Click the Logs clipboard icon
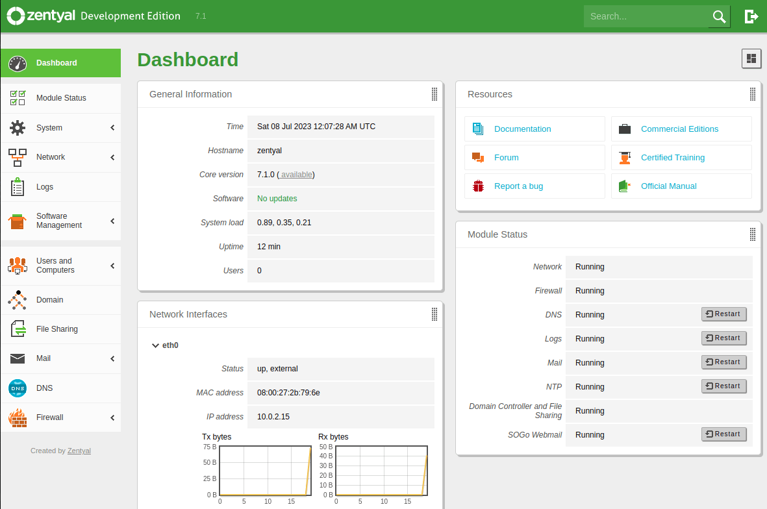767x509 pixels. pyautogui.click(x=18, y=187)
